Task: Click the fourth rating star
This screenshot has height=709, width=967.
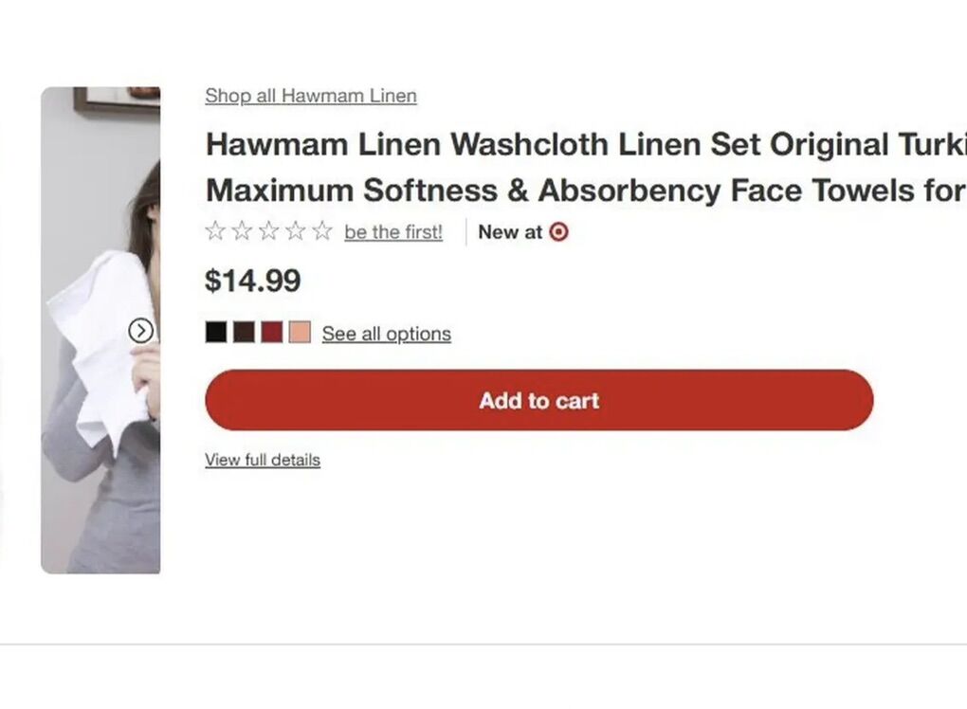Action: click(x=296, y=231)
